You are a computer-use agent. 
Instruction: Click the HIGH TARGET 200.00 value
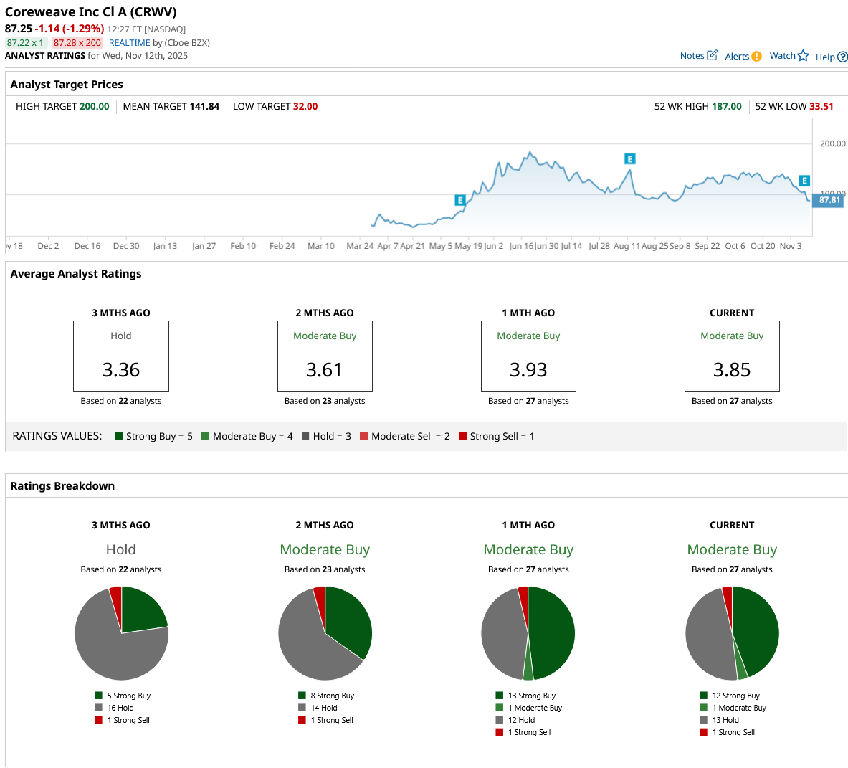(x=94, y=106)
